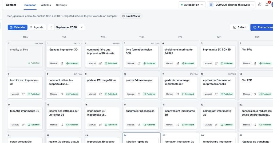273x143 pixels.
Task: Click Published status on film ACF imprimante 3D
Action: click(34, 125)
